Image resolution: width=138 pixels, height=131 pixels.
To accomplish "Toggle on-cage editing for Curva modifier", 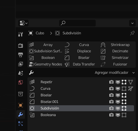I will 131,89.
